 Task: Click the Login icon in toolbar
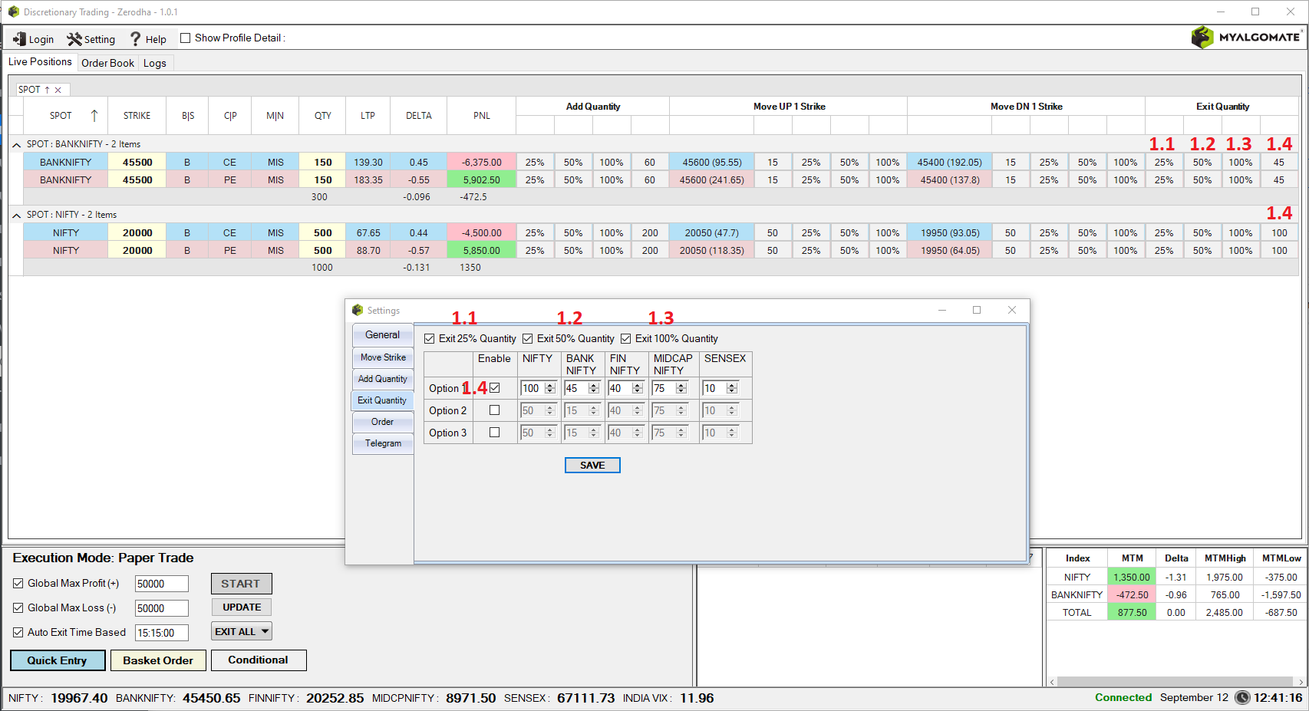coord(19,39)
